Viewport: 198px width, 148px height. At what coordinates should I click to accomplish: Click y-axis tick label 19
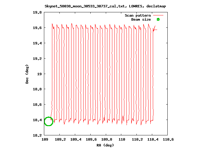pyautogui.click(x=39, y=74)
